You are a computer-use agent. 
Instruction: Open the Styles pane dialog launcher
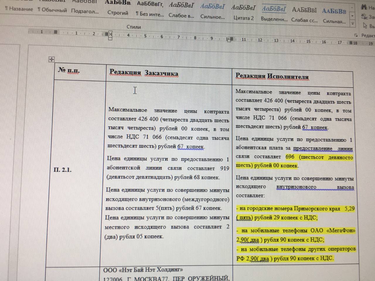coord(356,35)
